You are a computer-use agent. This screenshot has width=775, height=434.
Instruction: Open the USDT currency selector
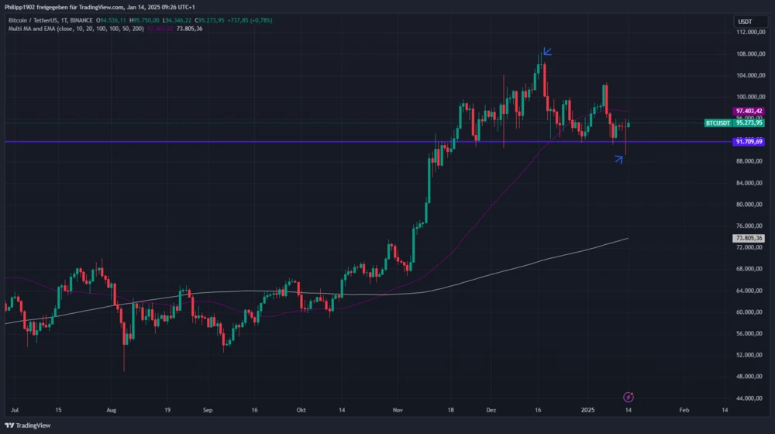coord(750,22)
